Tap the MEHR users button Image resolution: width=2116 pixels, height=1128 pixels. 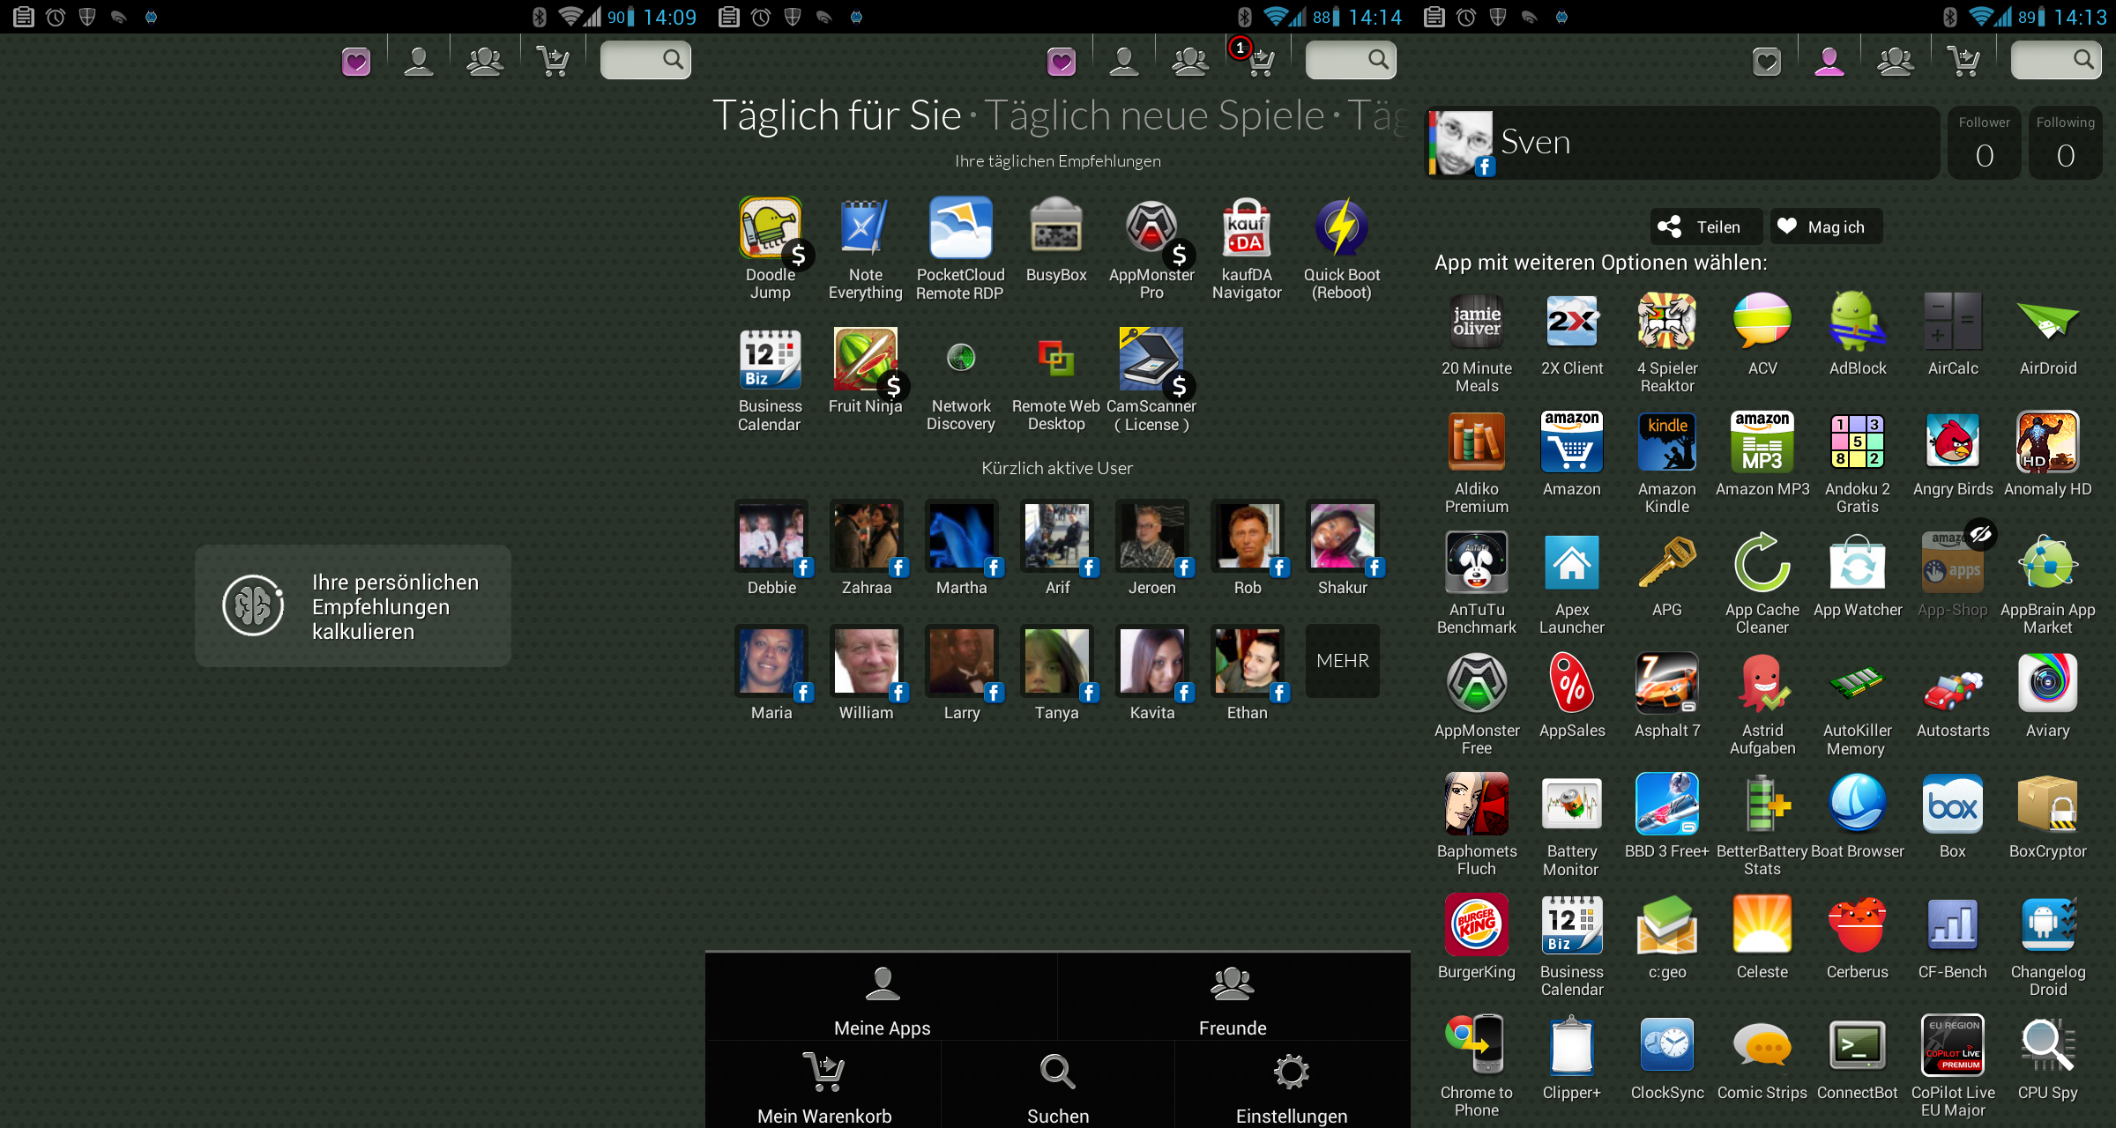tap(1342, 661)
